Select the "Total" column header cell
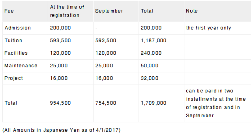The height and width of the screenshot is (136, 251). click(x=147, y=11)
